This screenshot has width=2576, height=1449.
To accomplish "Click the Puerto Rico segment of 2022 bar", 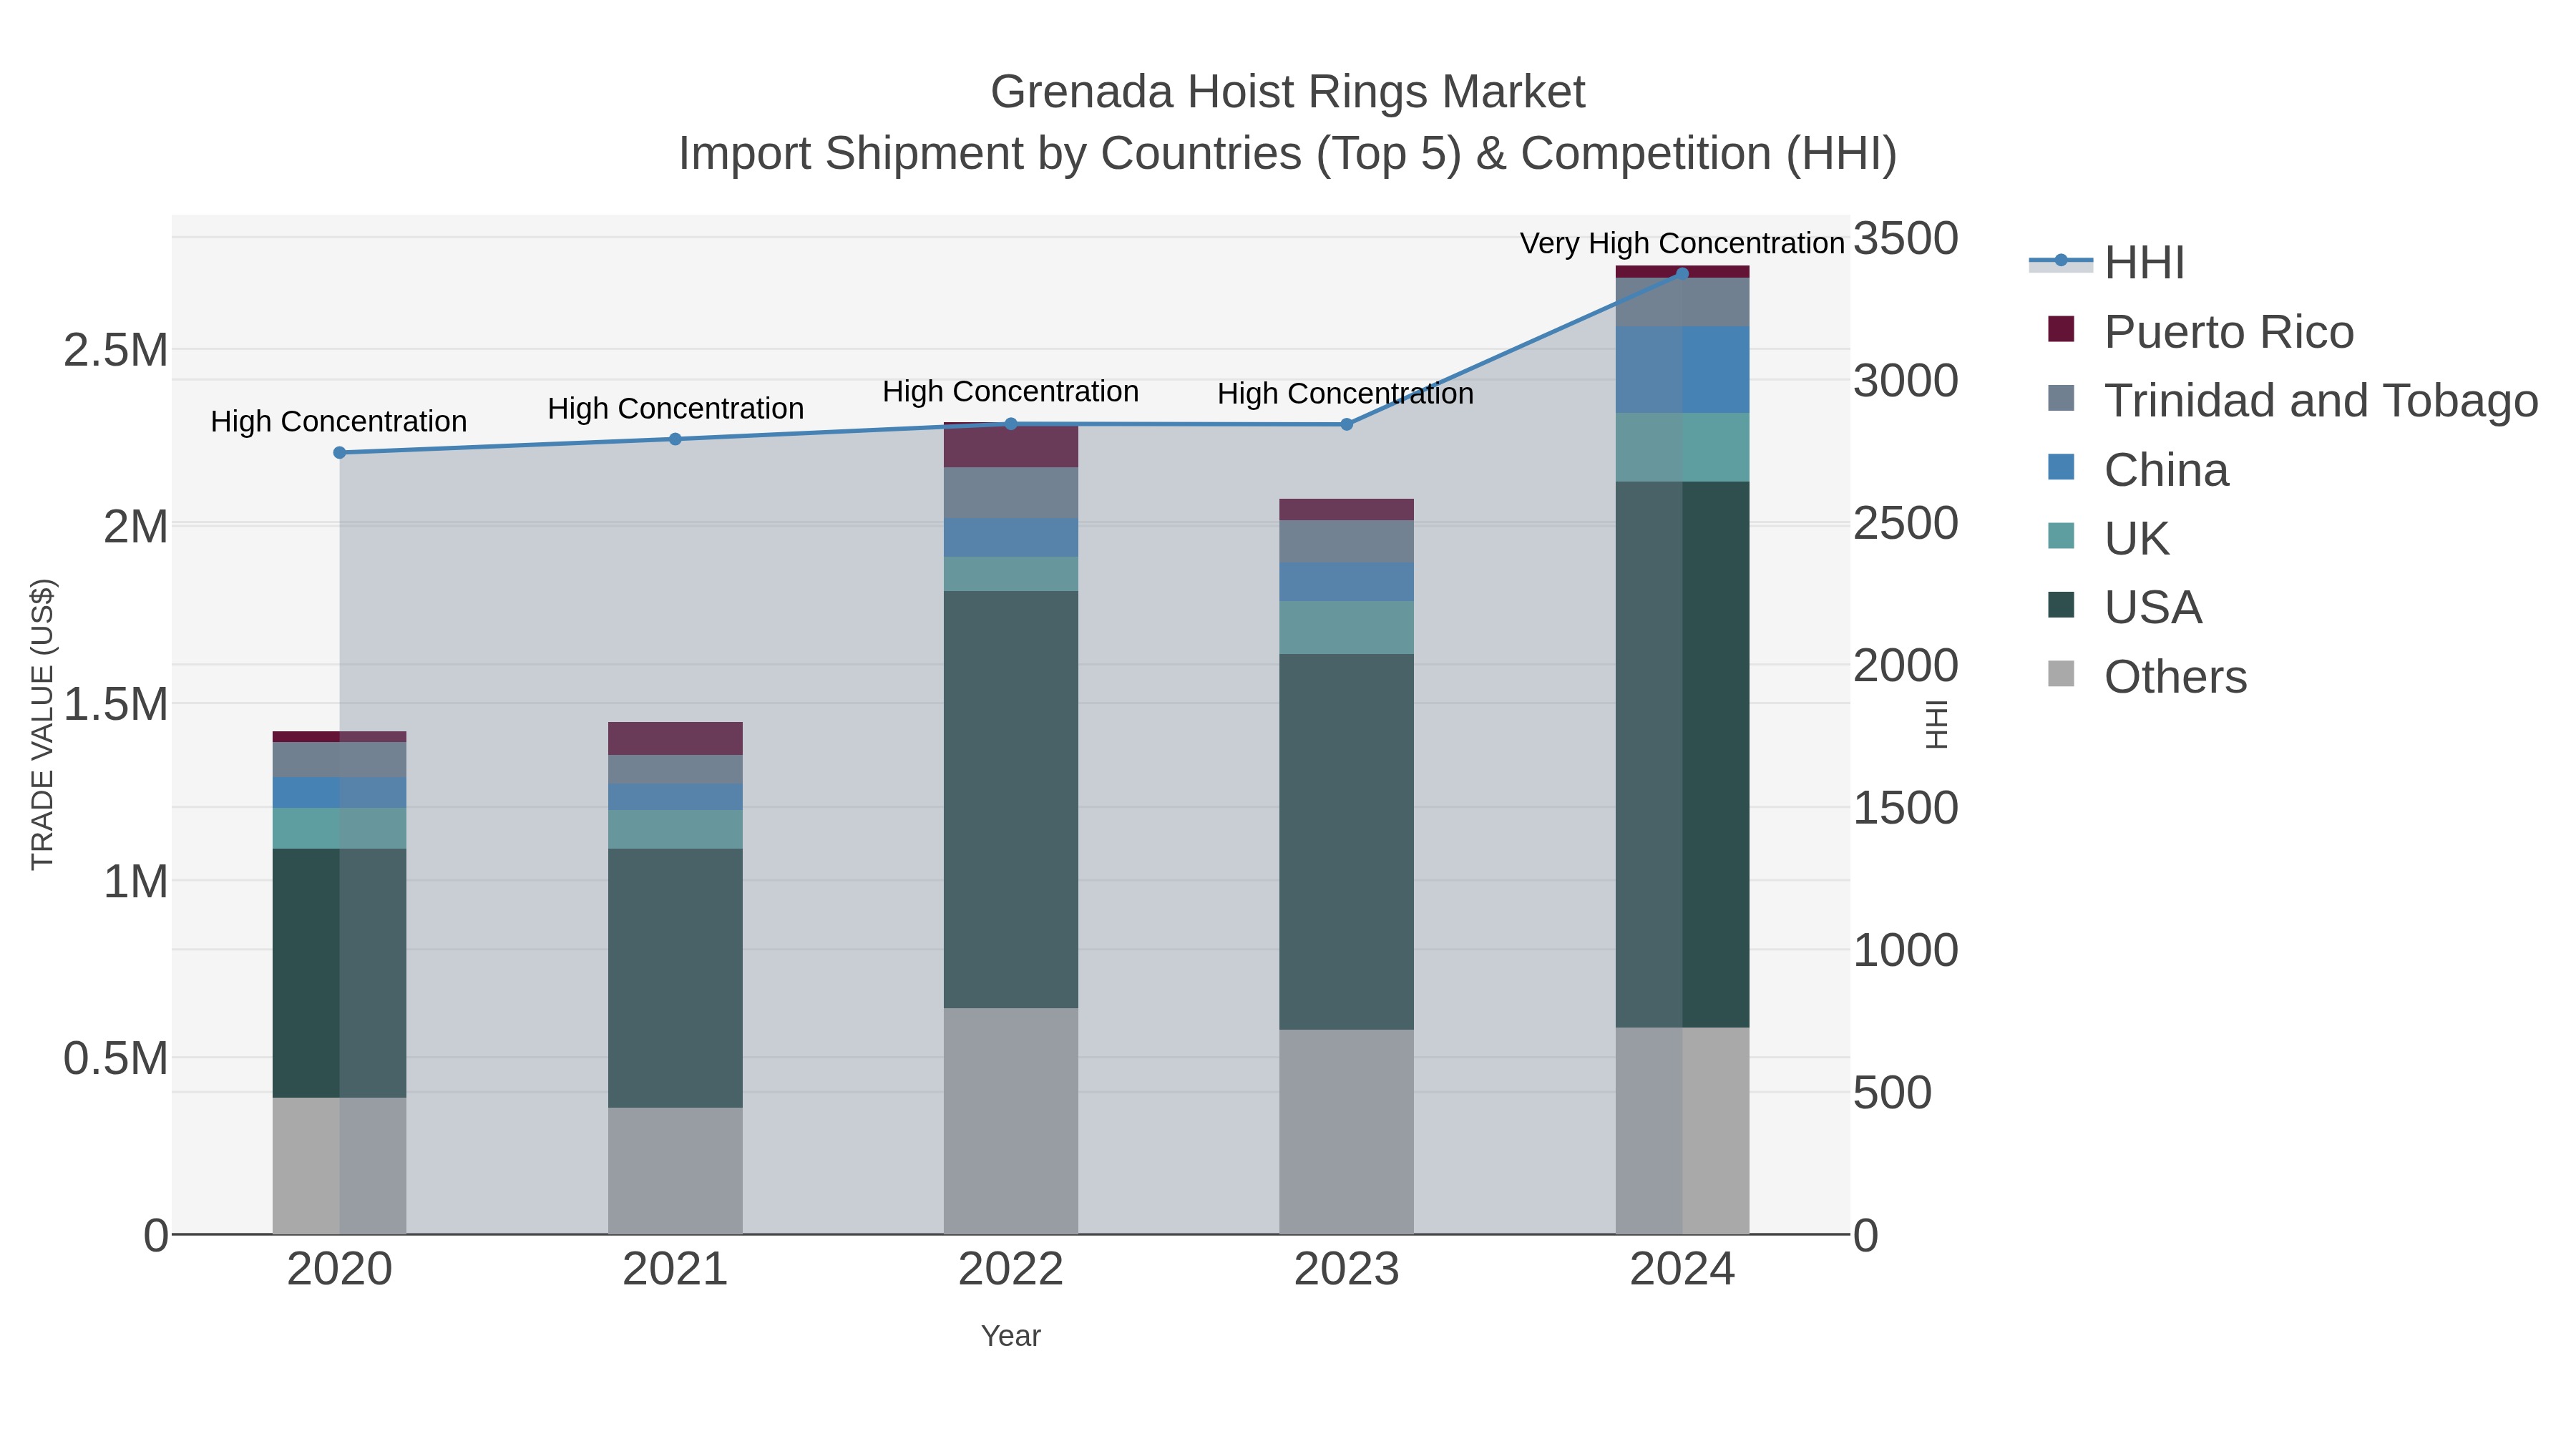I will pyautogui.click(x=1011, y=445).
